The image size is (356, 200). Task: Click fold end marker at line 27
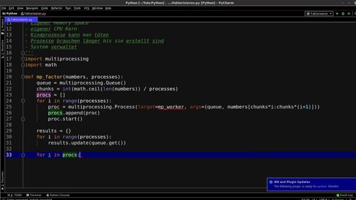pos(23,119)
